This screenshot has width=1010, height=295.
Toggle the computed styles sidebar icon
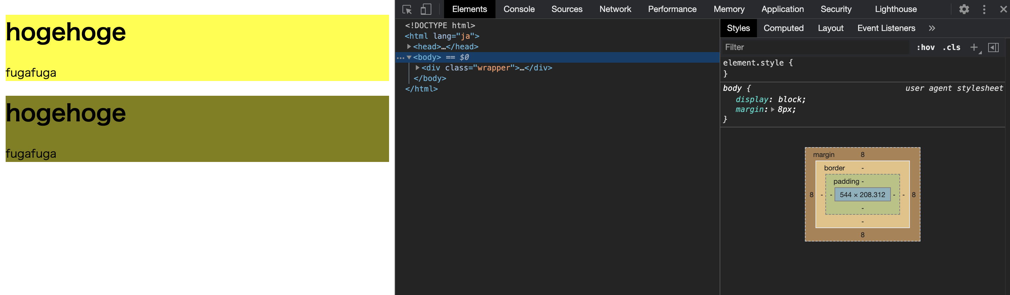pos(993,48)
